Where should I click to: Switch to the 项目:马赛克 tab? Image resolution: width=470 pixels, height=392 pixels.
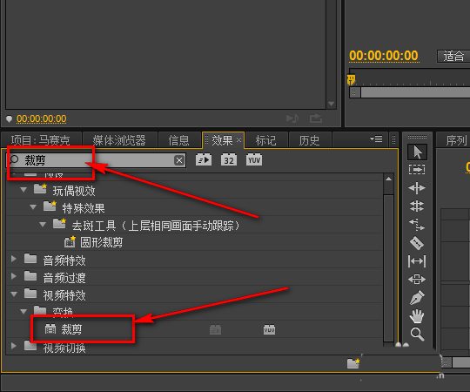click(x=42, y=140)
